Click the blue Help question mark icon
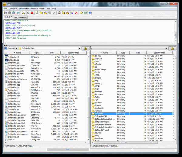Screen dimensions: 182x157 pyautogui.click(x=90, y=13)
